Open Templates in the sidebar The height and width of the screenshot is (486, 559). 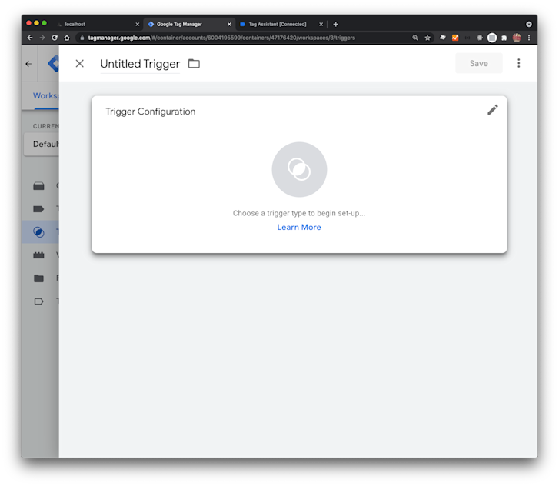41,301
